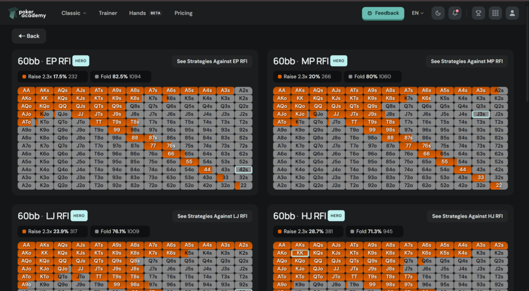Image resolution: width=529 pixels, height=291 pixels.
Task: Click the HERO badge beside EP RFI
Action: (x=81, y=61)
